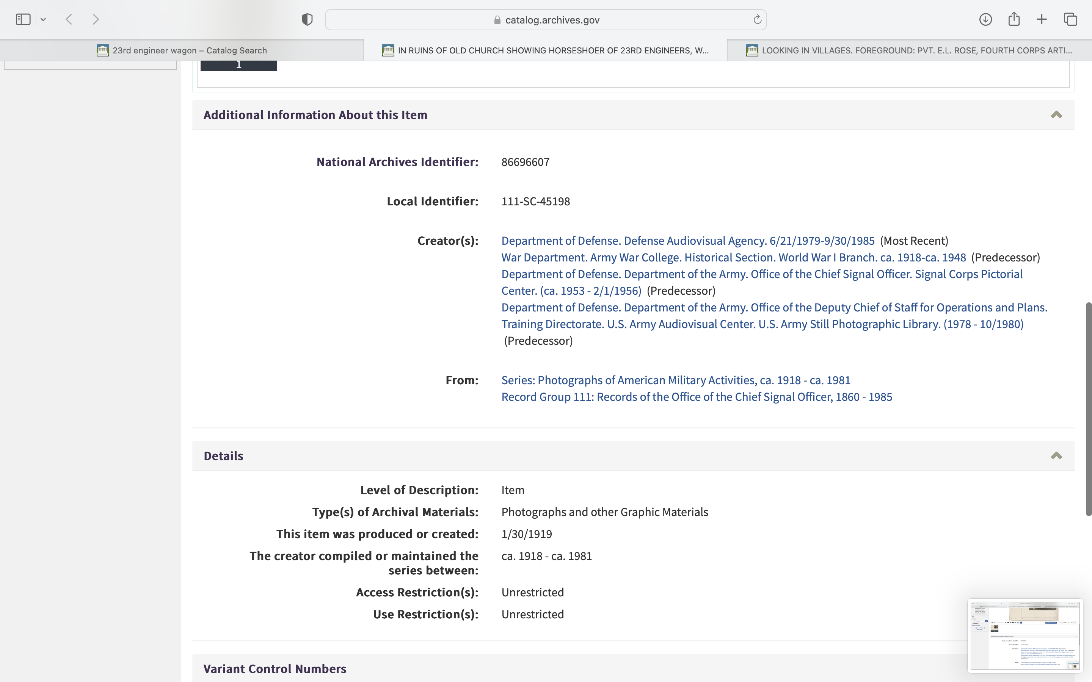Image resolution: width=1092 pixels, height=682 pixels.
Task: Open the Defense Audiovisual Agency creator link
Action: coord(688,241)
